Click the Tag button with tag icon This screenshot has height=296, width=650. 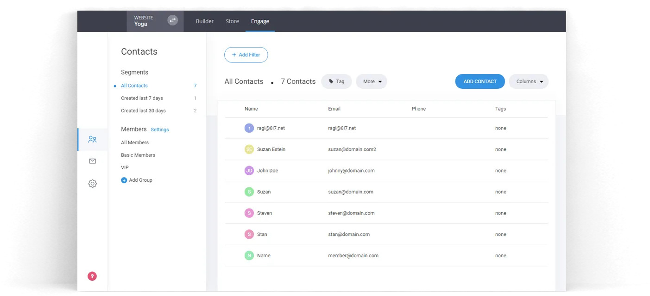coord(336,81)
